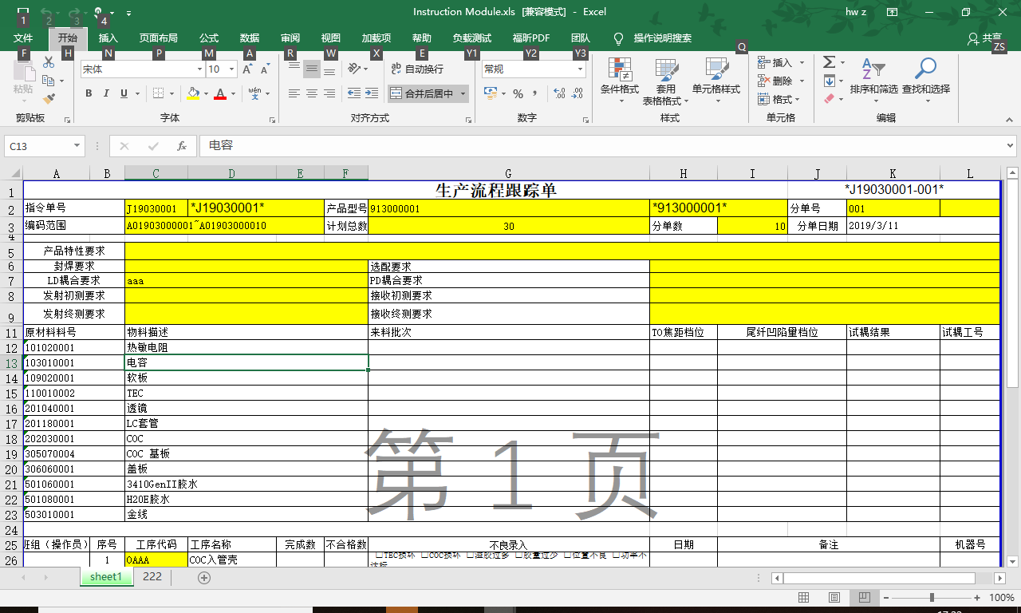Click the increase indent icon
The image size is (1021, 613).
tap(372, 93)
